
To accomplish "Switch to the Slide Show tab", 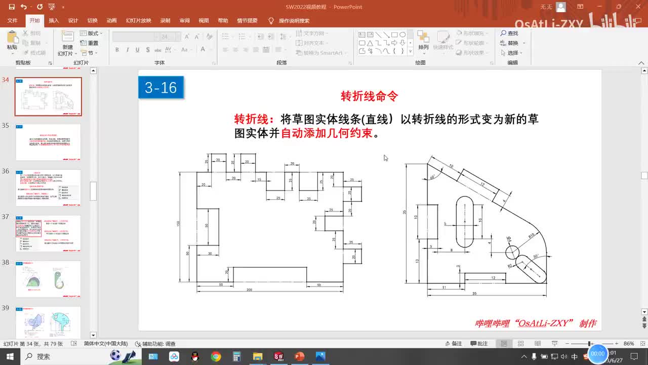I will tap(138, 21).
